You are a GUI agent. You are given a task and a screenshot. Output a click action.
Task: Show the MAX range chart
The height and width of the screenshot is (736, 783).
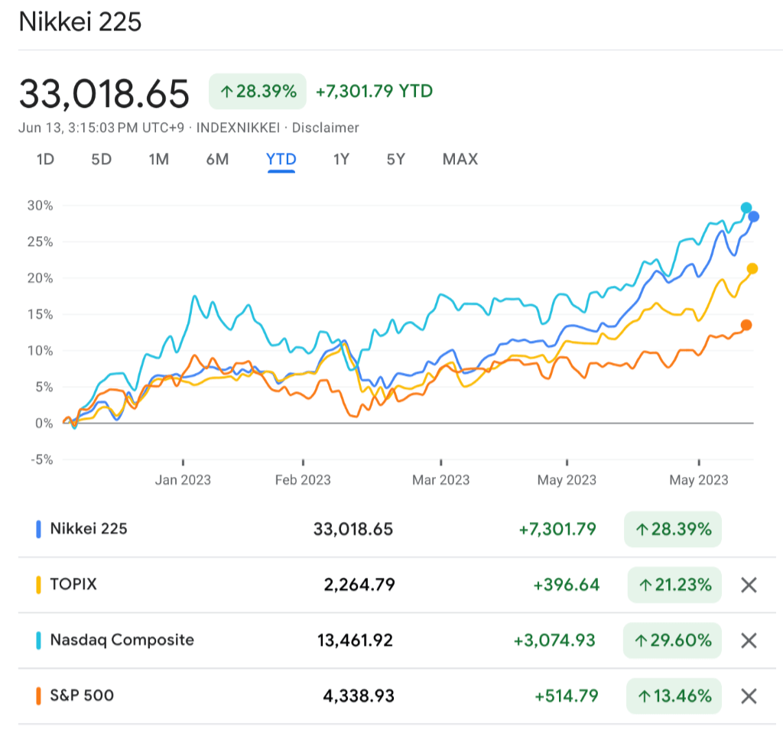pos(460,159)
